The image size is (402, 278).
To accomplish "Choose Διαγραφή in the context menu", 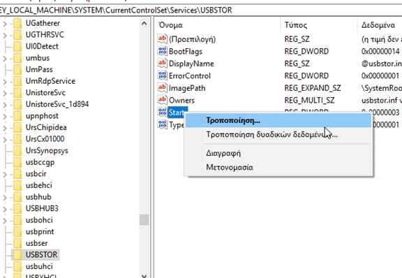I will [278, 153].
